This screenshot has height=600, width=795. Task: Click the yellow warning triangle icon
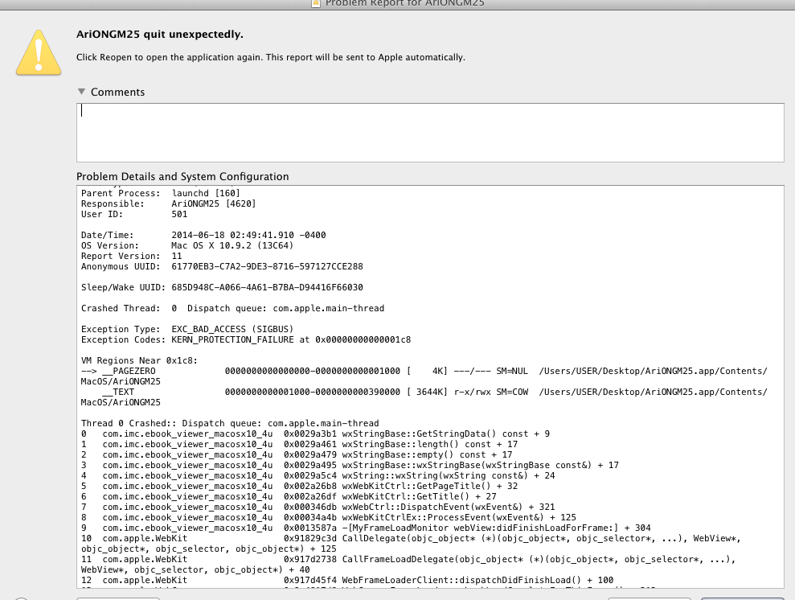[39, 53]
